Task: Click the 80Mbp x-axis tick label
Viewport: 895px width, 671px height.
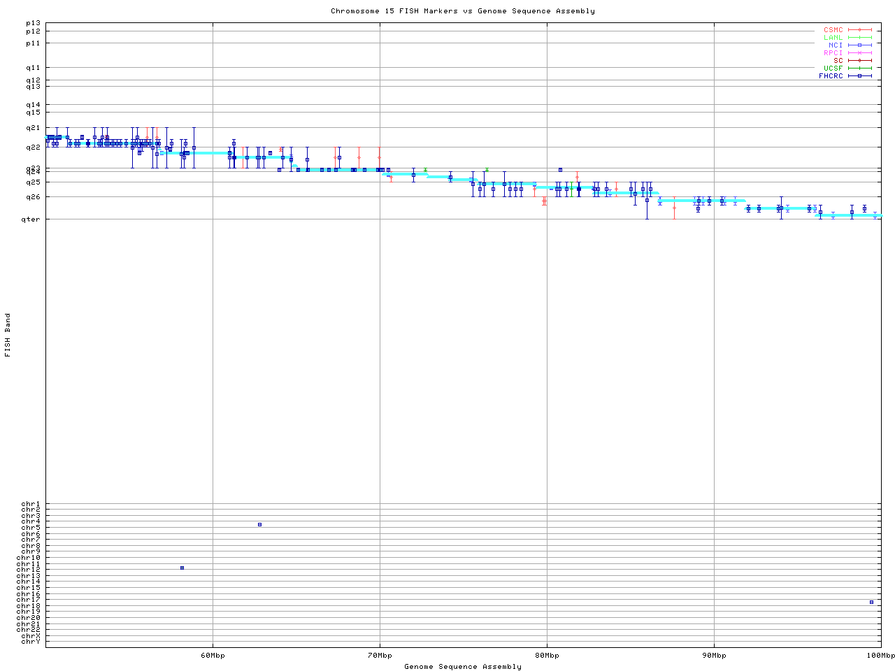Action: (547, 656)
